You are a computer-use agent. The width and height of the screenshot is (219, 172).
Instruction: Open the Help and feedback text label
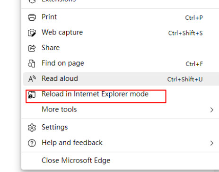click(x=72, y=143)
